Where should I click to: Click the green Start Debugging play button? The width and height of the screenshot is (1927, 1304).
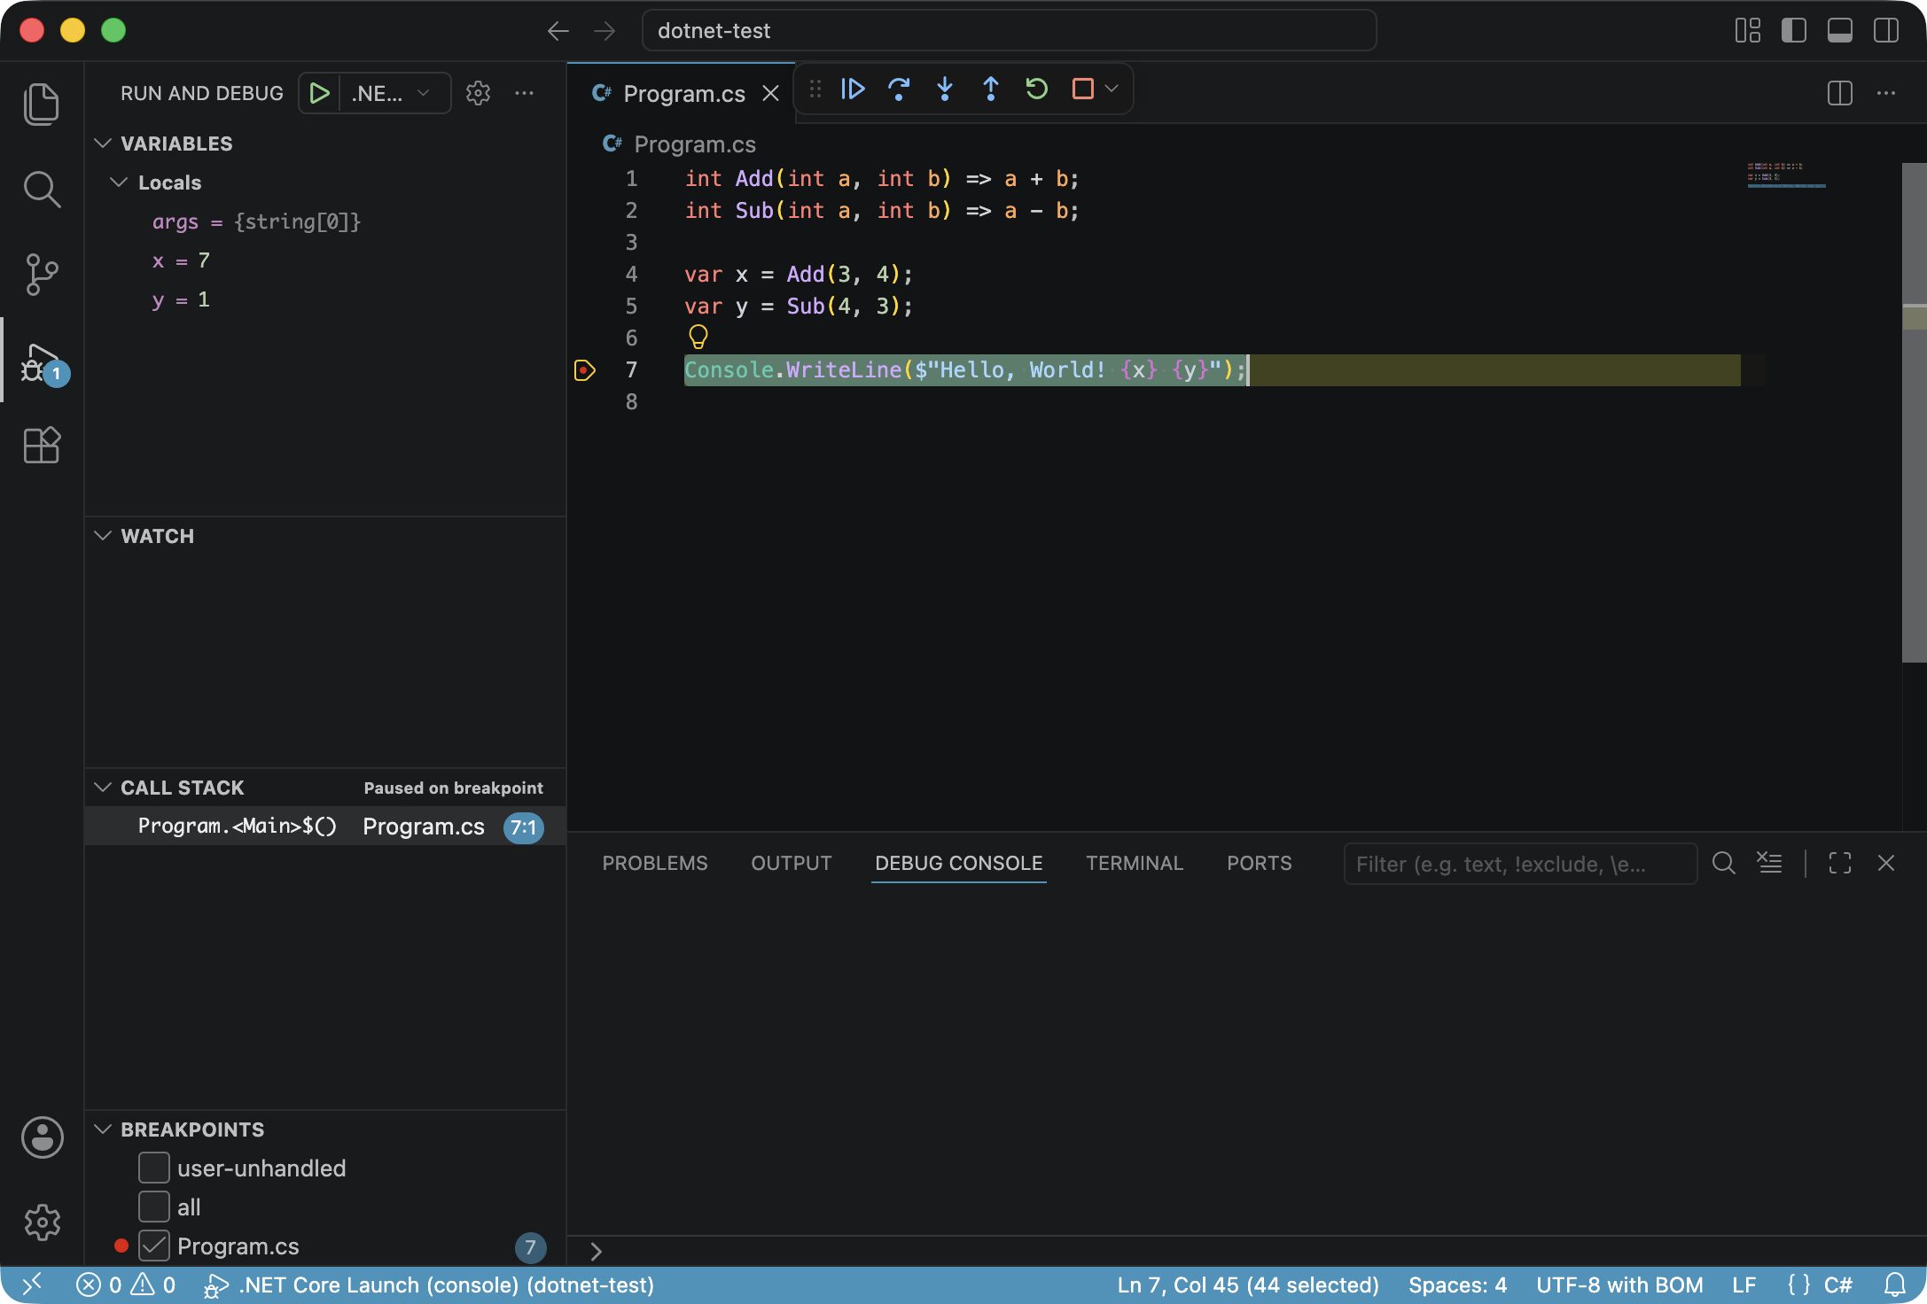click(x=319, y=93)
